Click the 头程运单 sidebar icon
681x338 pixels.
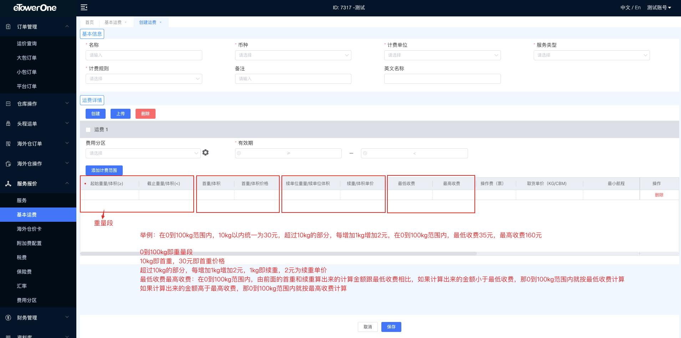(8, 124)
